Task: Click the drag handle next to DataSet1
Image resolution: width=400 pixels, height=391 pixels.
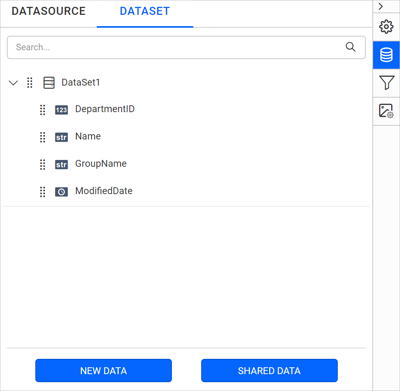Action: click(x=29, y=82)
